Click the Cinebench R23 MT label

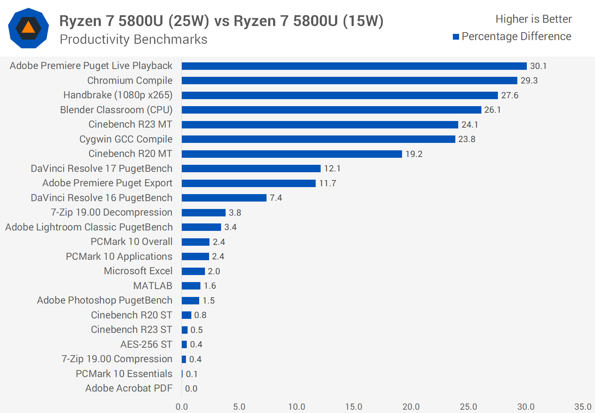(x=130, y=124)
